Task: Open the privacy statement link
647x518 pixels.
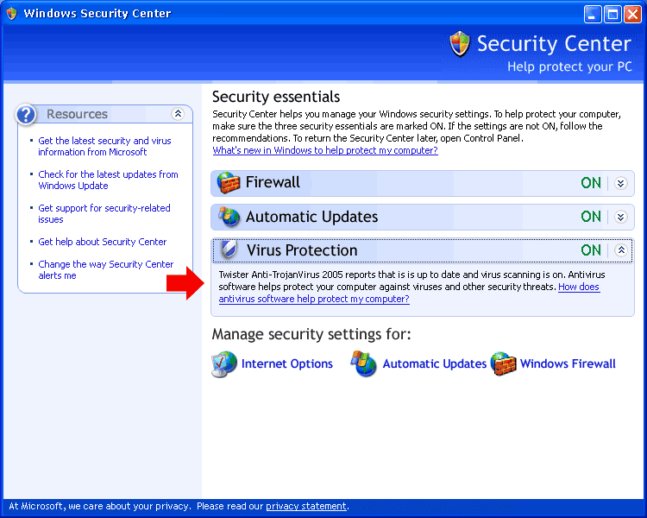Action: click(x=306, y=507)
